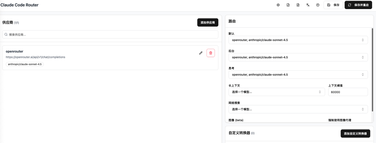376x143 pixels.
Task: Click the 强制使用图像代理 label
Action: click(x=340, y=120)
